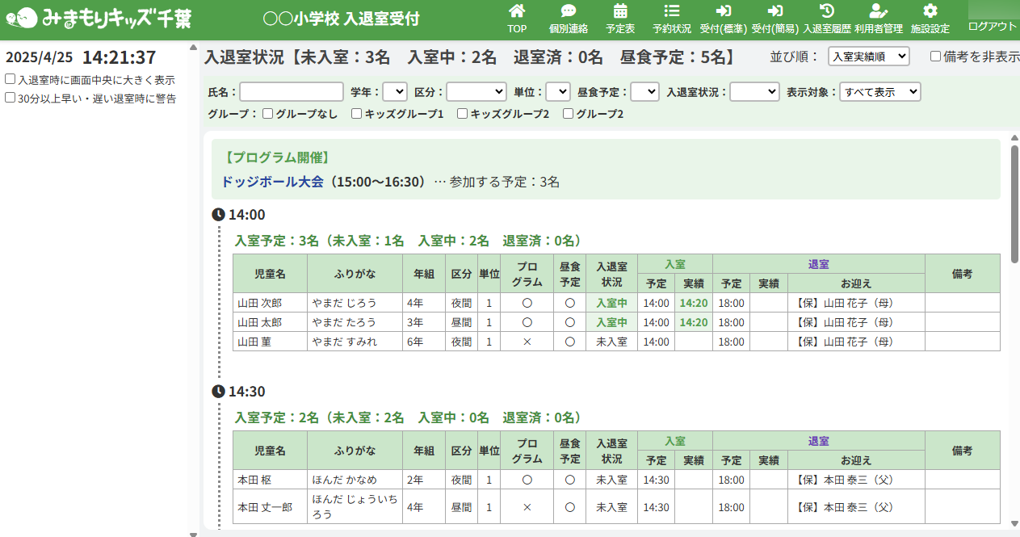Viewport: 1020px width, 537px height.
Task: Open the 表示対象 dropdown
Action: pos(879,92)
